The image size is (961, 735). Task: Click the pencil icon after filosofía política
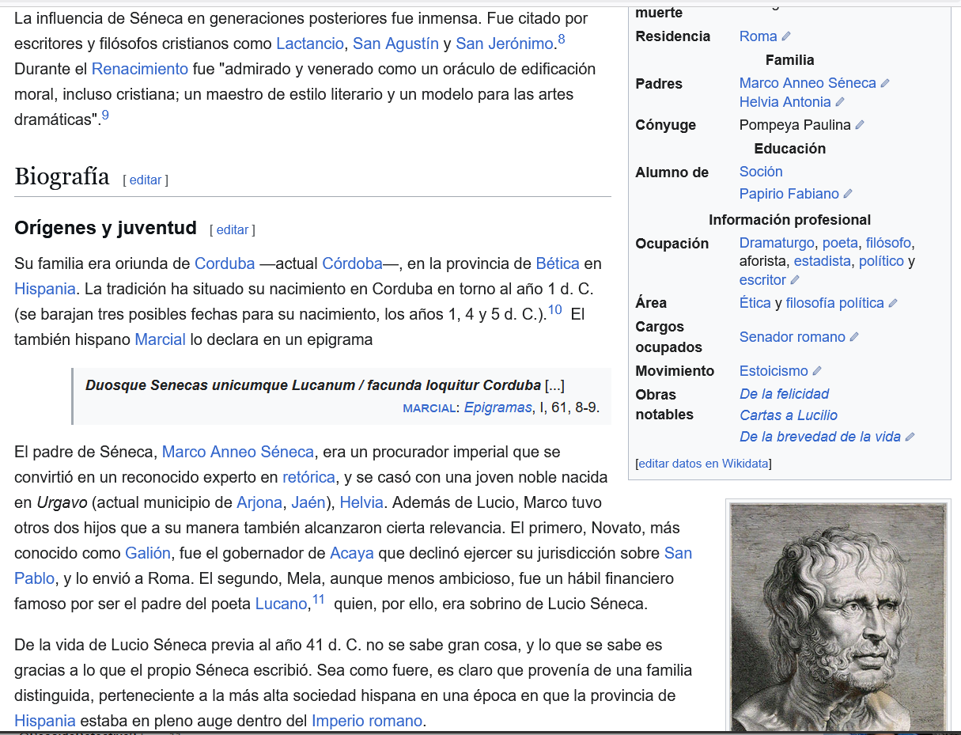click(893, 303)
